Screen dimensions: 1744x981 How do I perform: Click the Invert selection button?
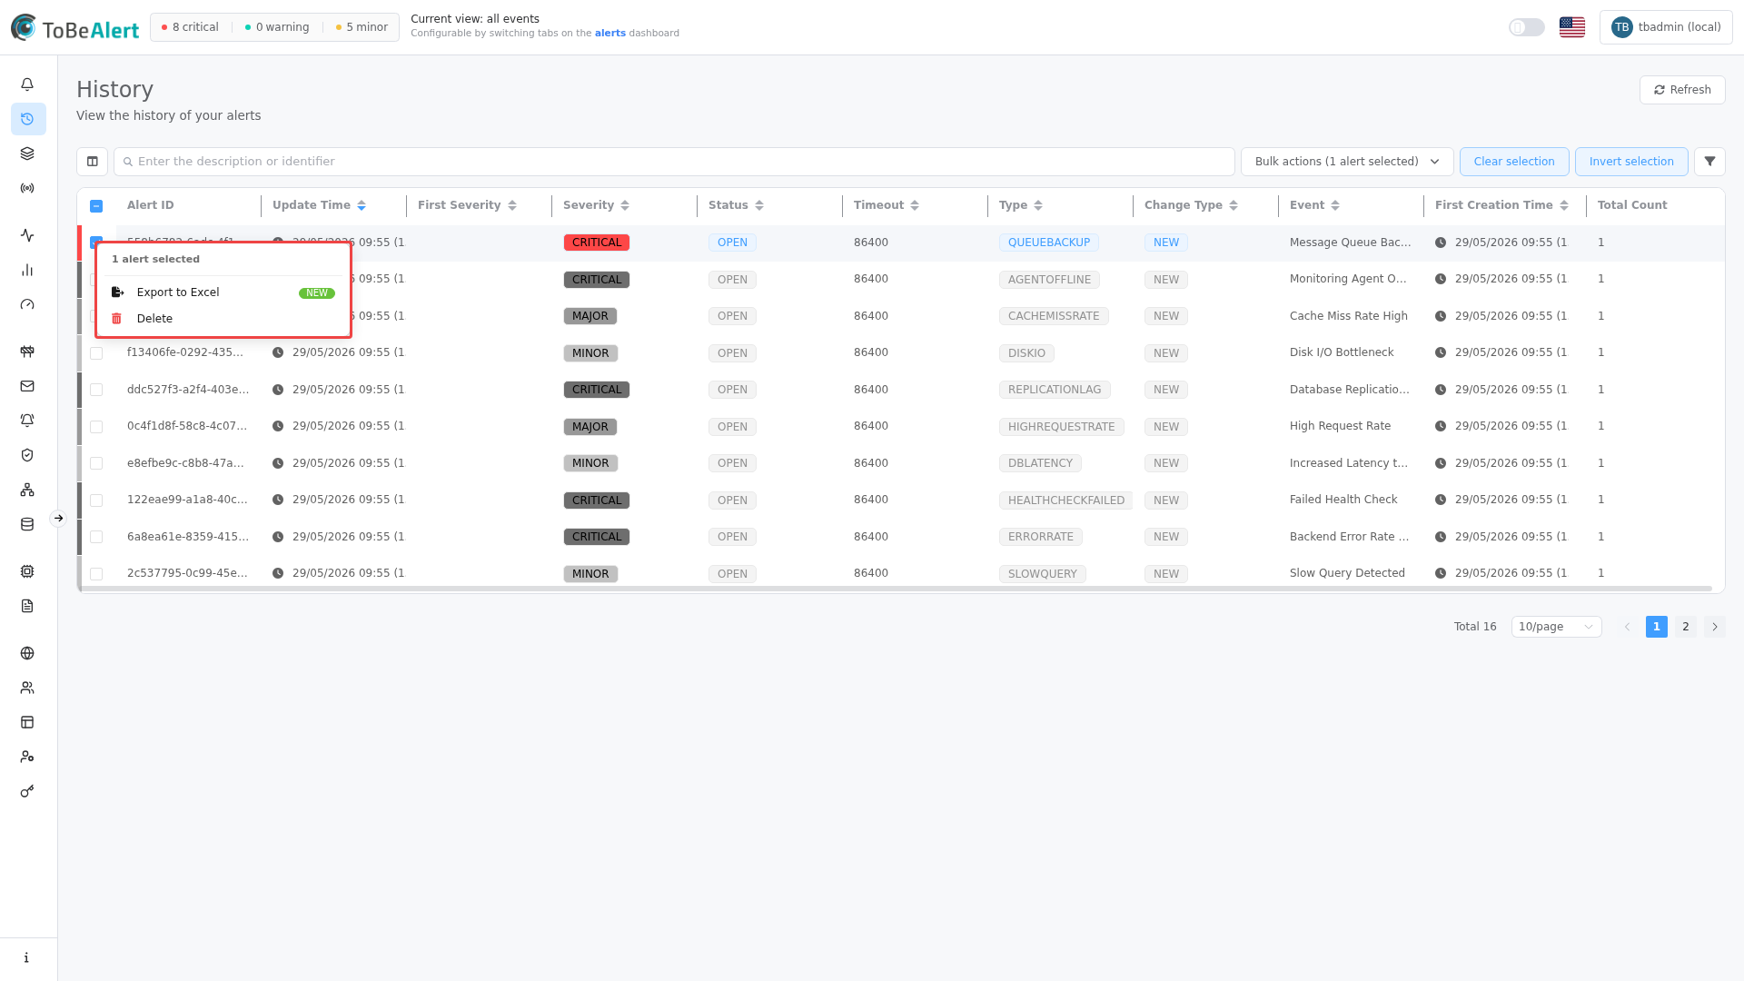(1631, 162)
